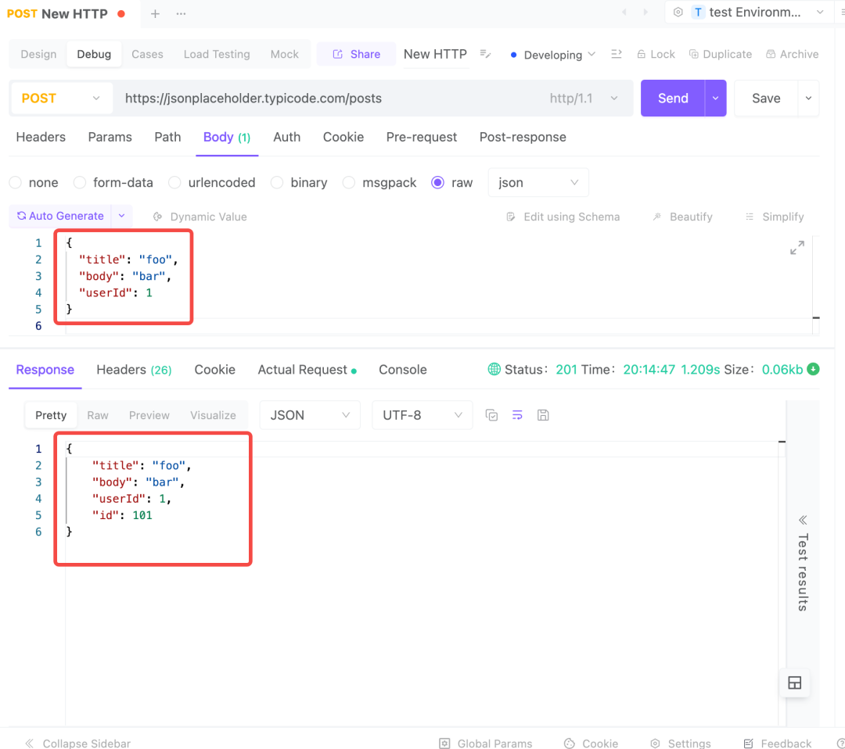Click the Share button
Image resolution: width=845 pixels, height=749 pixels.
click(x=356, y=54)
